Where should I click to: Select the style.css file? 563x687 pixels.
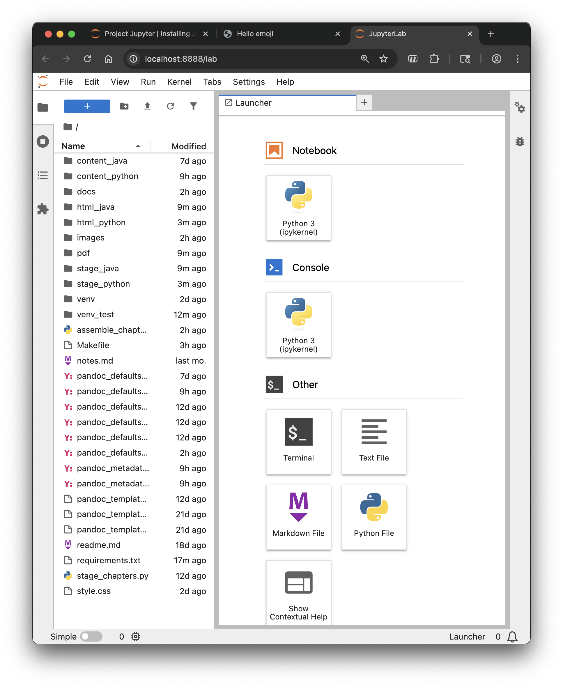click(x=134, y=591)
